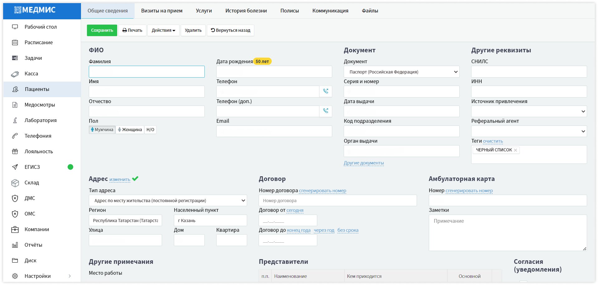598x285 pixels.
Task: Choose the Н/О gender option
Action: click(x=150, y=130)
